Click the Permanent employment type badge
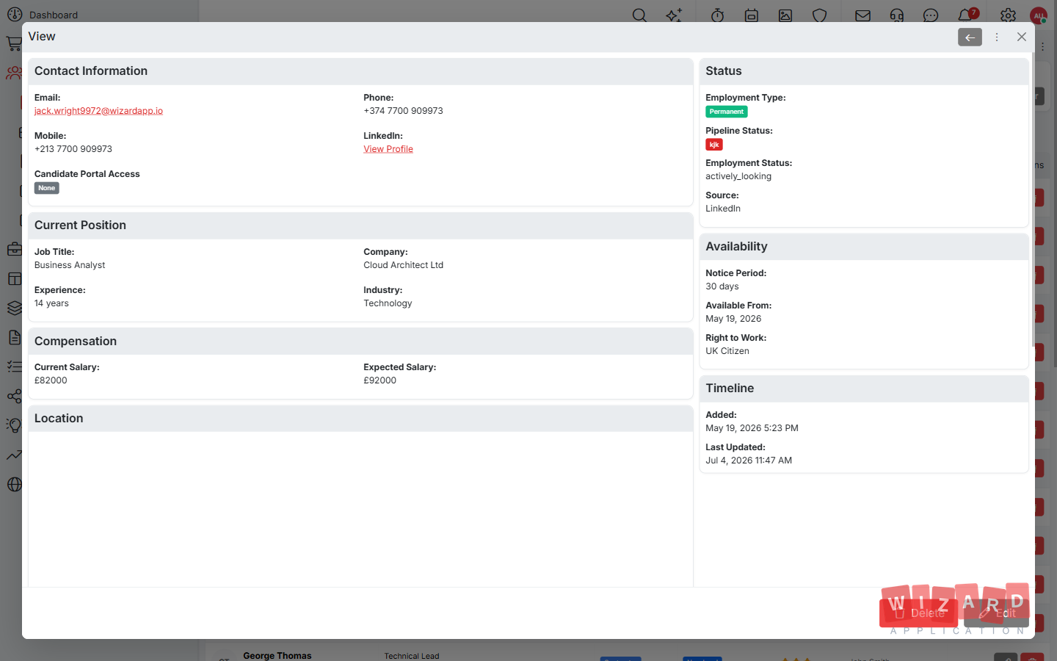 point(727,112)
